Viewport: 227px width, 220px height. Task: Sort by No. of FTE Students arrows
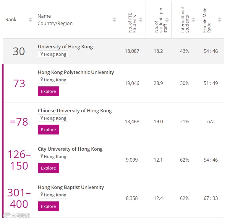(x=141, y=20)
